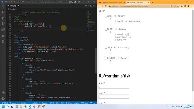Open editor More Actions ellipsis
The width and height of the screenshot is (194, 109).
tap(94, 6)
